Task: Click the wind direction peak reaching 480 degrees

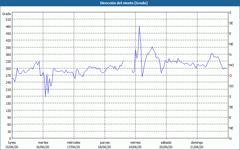Action: click(x=139, y=26)
